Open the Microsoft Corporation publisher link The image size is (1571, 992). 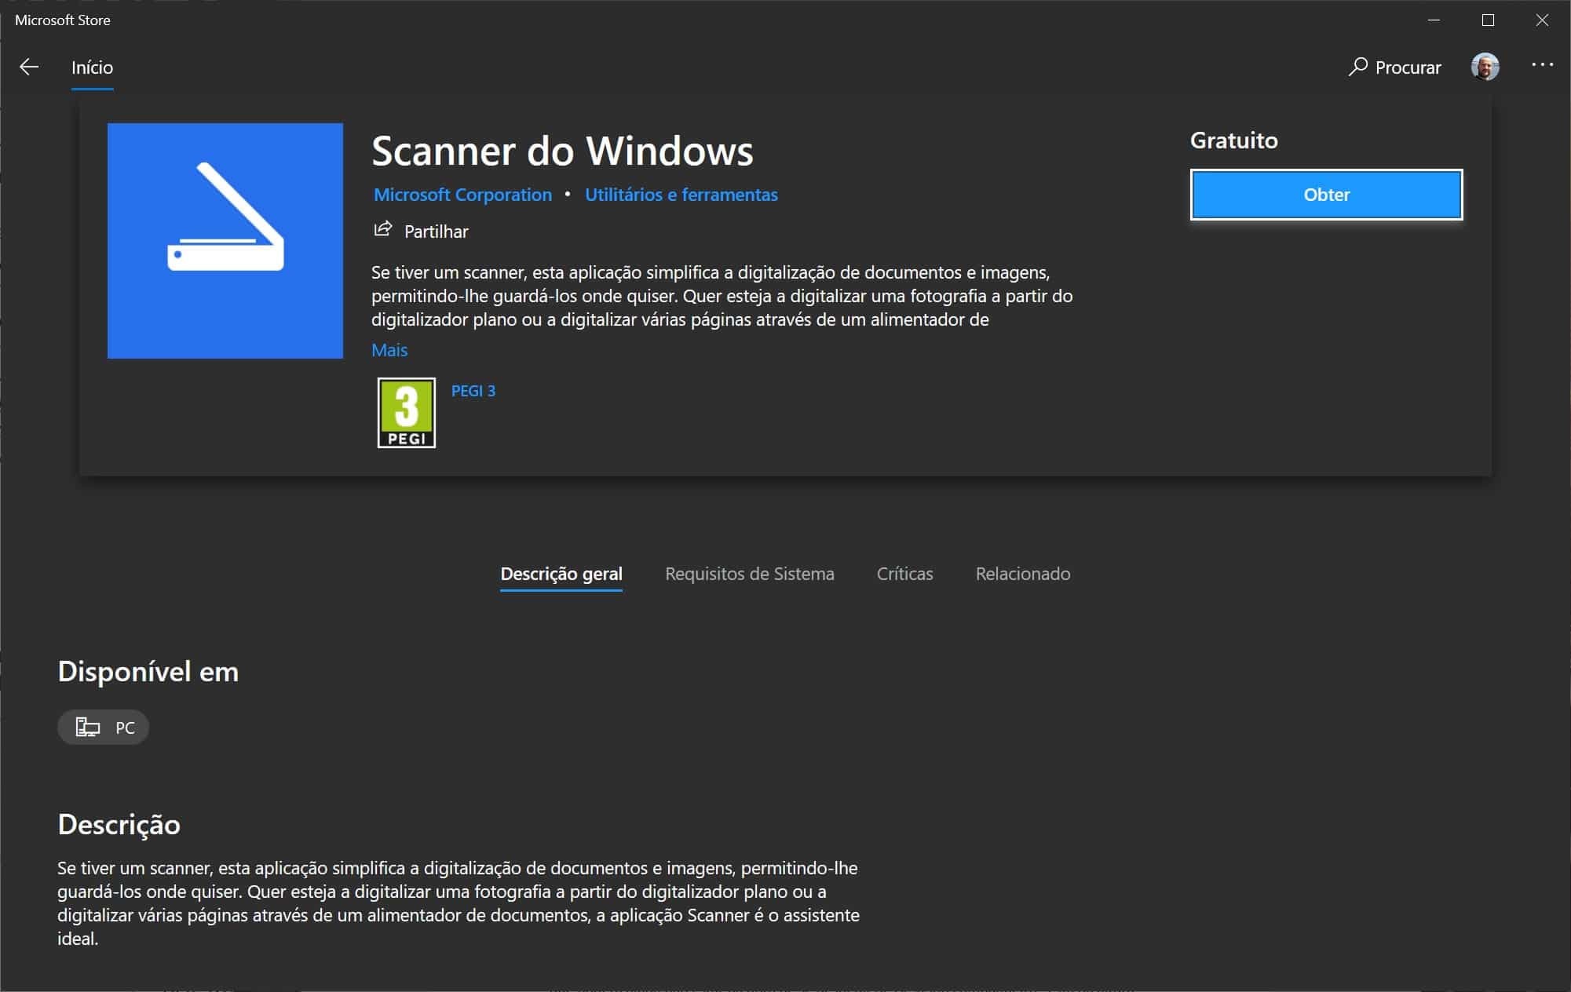pos(462,195)
